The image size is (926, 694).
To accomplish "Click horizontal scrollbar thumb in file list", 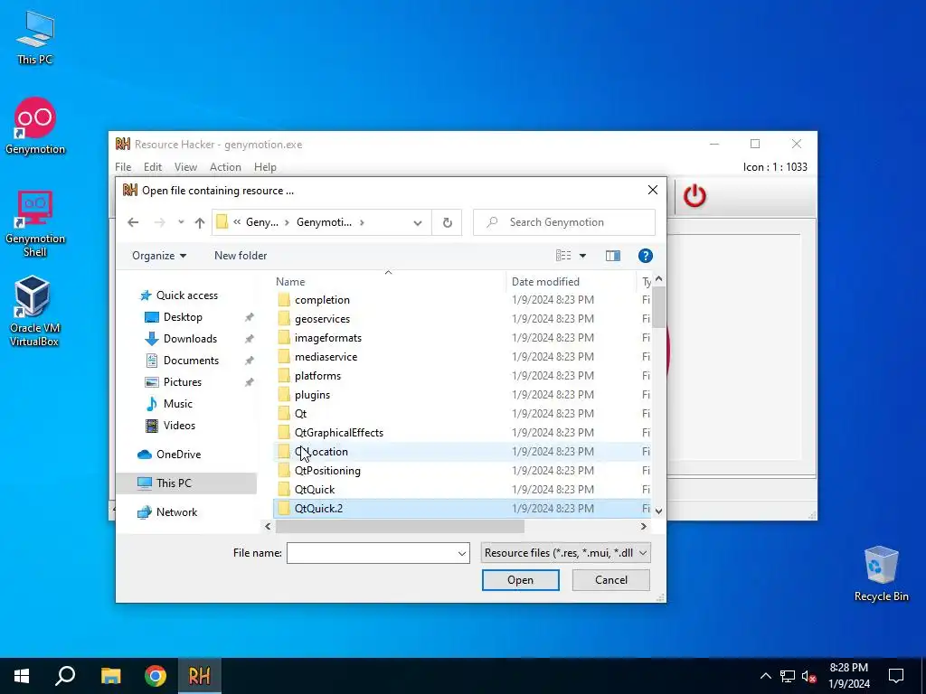I will (x=400, y=527).
